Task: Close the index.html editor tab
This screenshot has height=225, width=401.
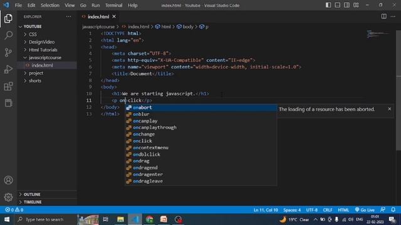Action: (x=114, y=17)
